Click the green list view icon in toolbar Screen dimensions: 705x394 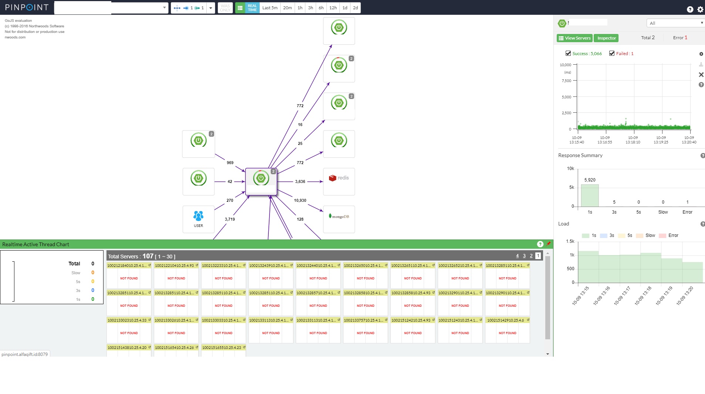pyautogui.click(x=240, y=8)
